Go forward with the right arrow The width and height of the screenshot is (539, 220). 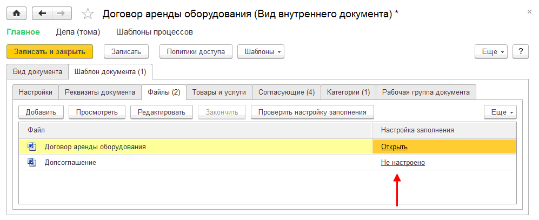61,14
